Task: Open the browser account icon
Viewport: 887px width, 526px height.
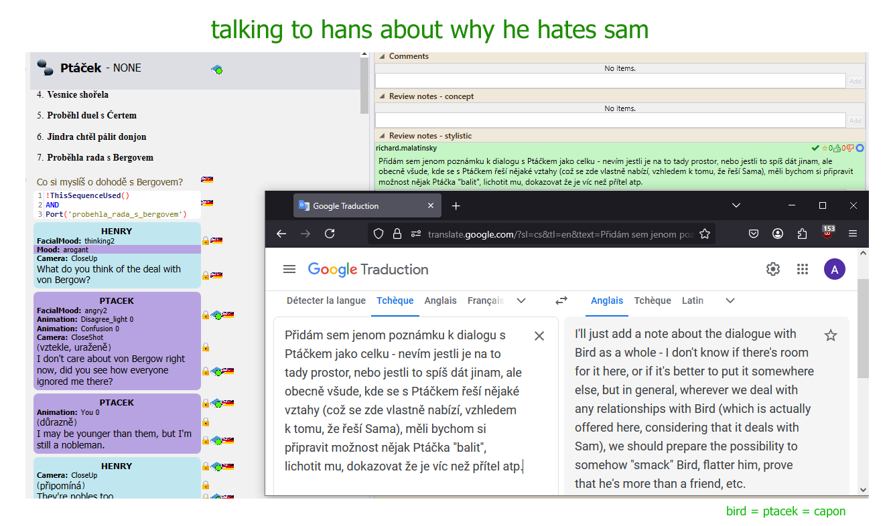Action: [x=778, y=234]
